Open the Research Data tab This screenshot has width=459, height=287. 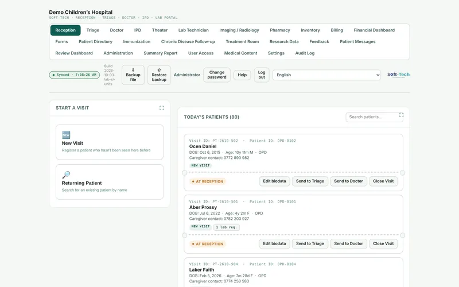click(284, 41)
